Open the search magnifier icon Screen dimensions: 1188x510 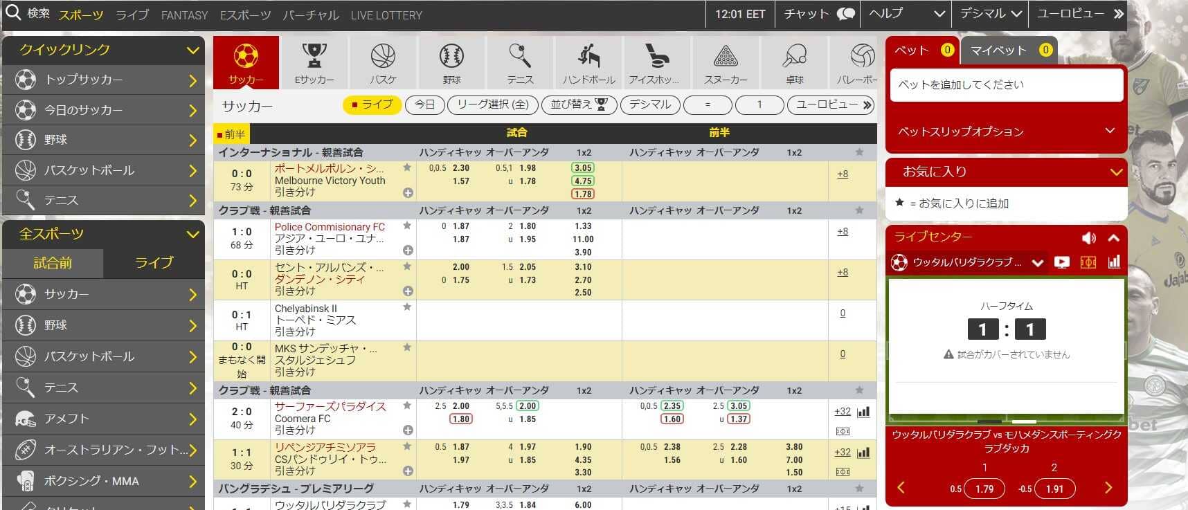[x=12, y=12]
